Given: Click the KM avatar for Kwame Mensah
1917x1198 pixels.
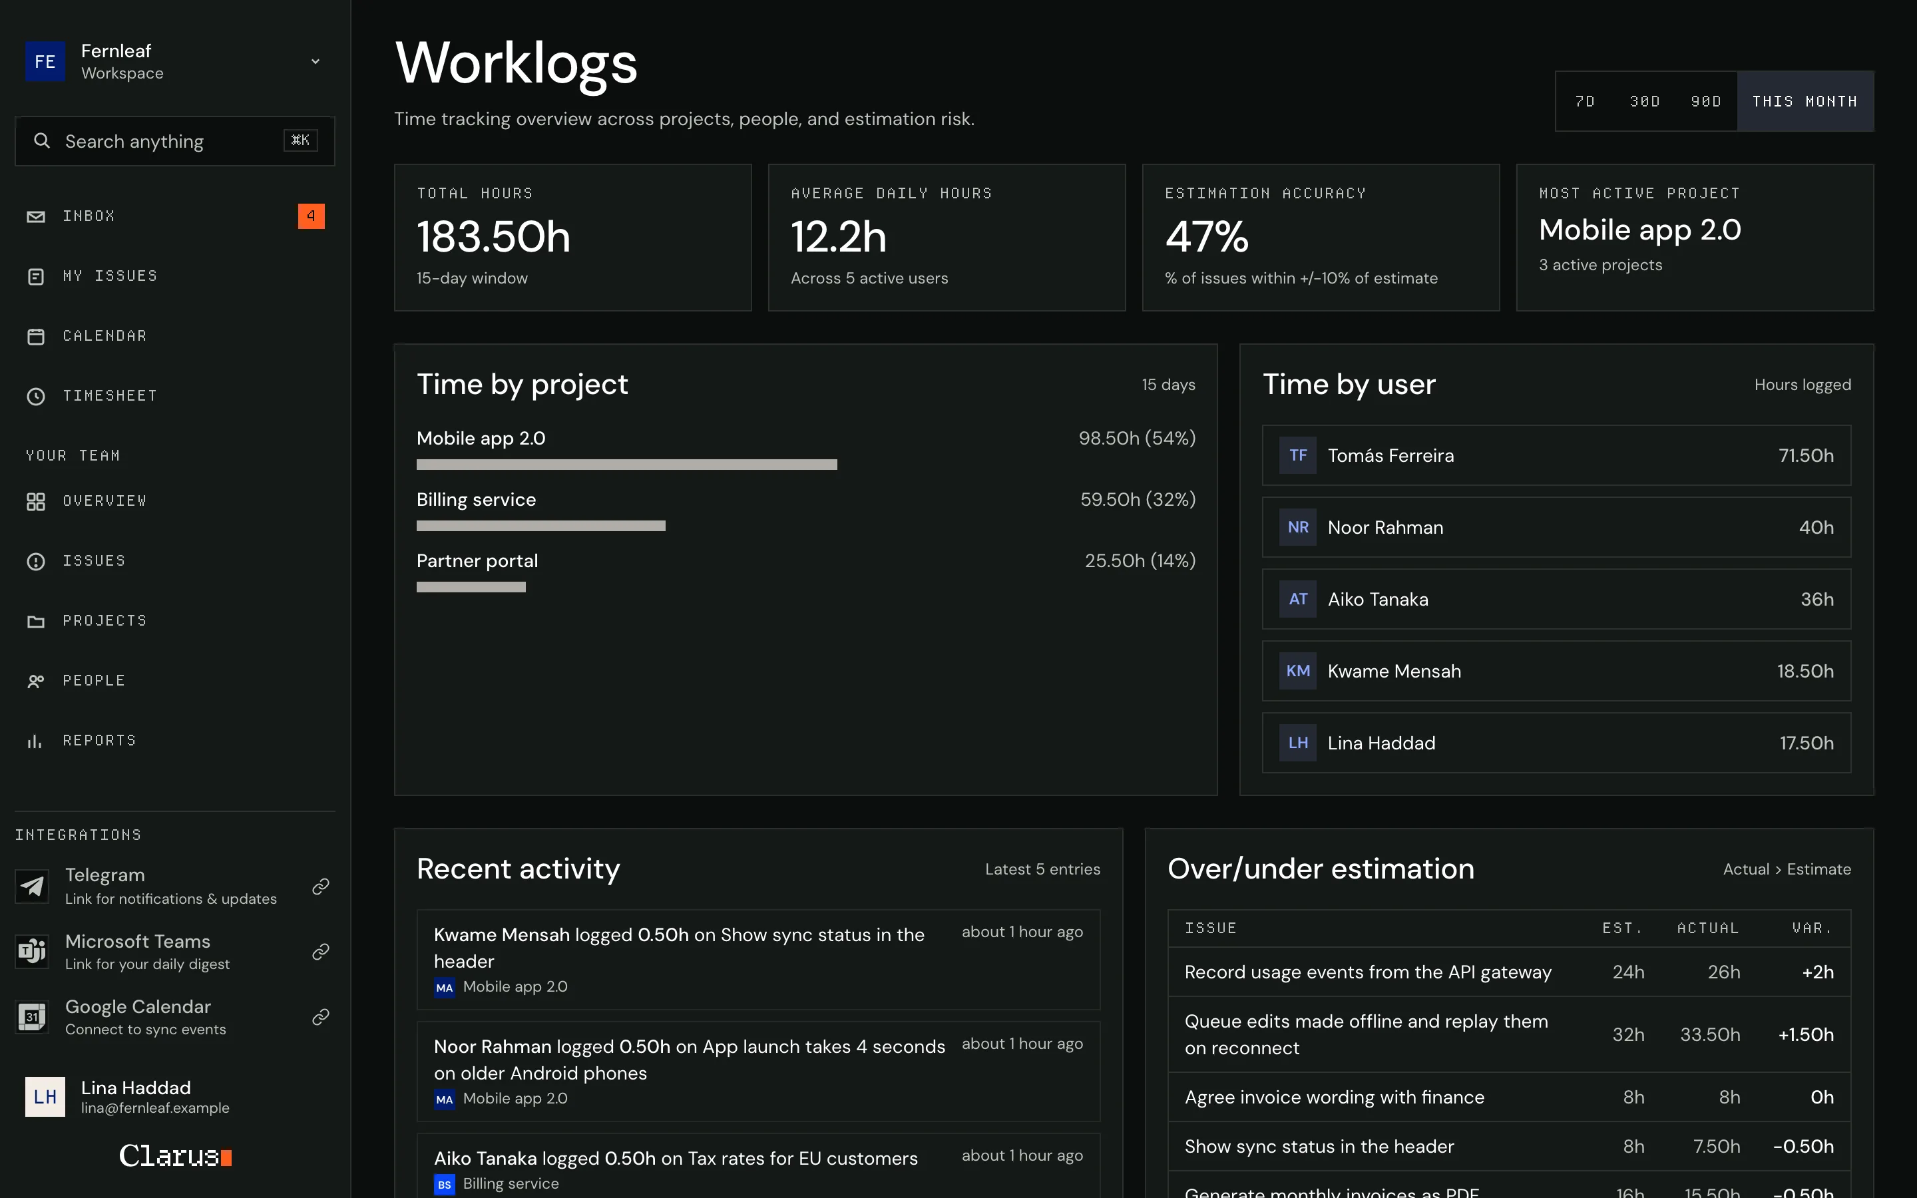Looking at the screenshot, I should click(x=1297, y=671).
